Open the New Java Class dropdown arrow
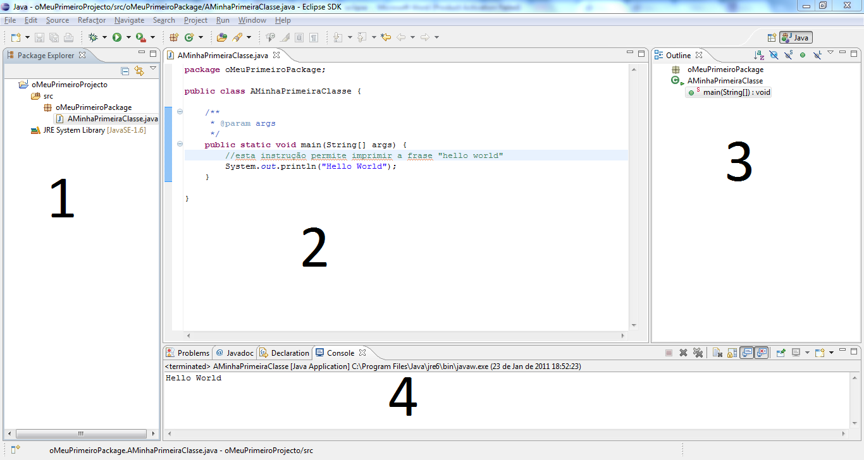 click(x=201, y=37)
